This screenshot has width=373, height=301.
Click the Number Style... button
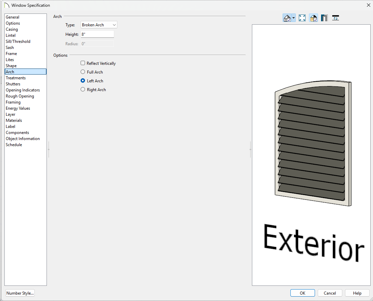click(x=20, y=293)
